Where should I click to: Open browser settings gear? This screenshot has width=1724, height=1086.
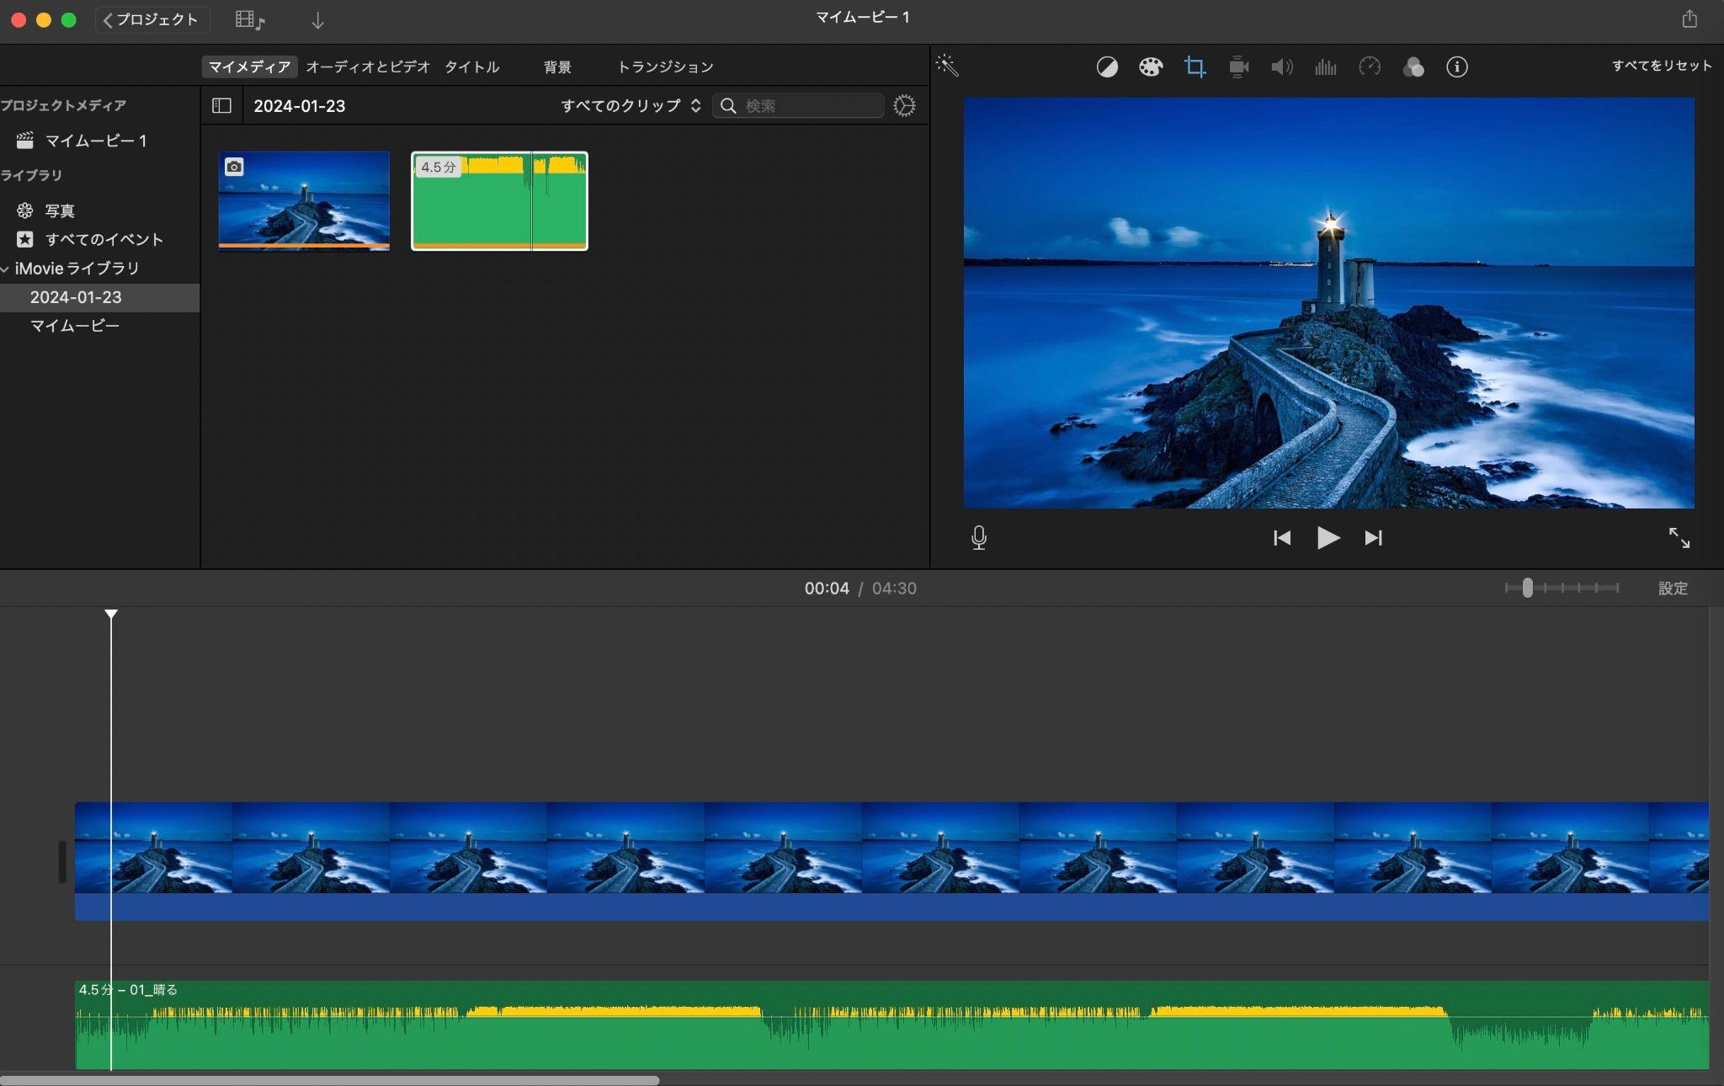(x=904, y=105)
